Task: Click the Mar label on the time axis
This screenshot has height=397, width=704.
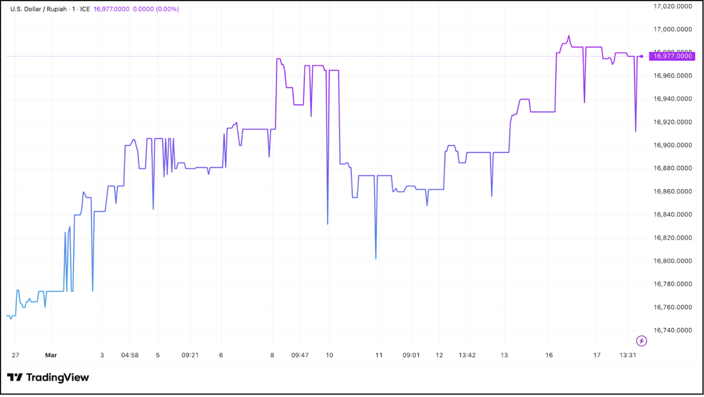Action: click(51, 355)
